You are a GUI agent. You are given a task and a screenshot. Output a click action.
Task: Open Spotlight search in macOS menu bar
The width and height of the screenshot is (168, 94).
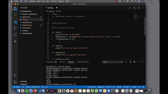(x=136, y=1)
